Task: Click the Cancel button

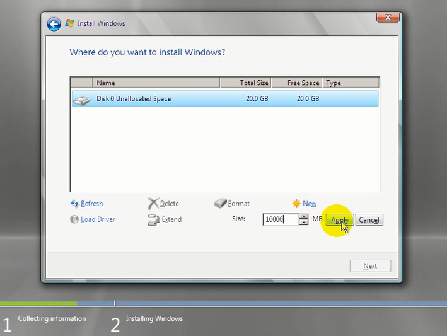Action: pos(369,220)
